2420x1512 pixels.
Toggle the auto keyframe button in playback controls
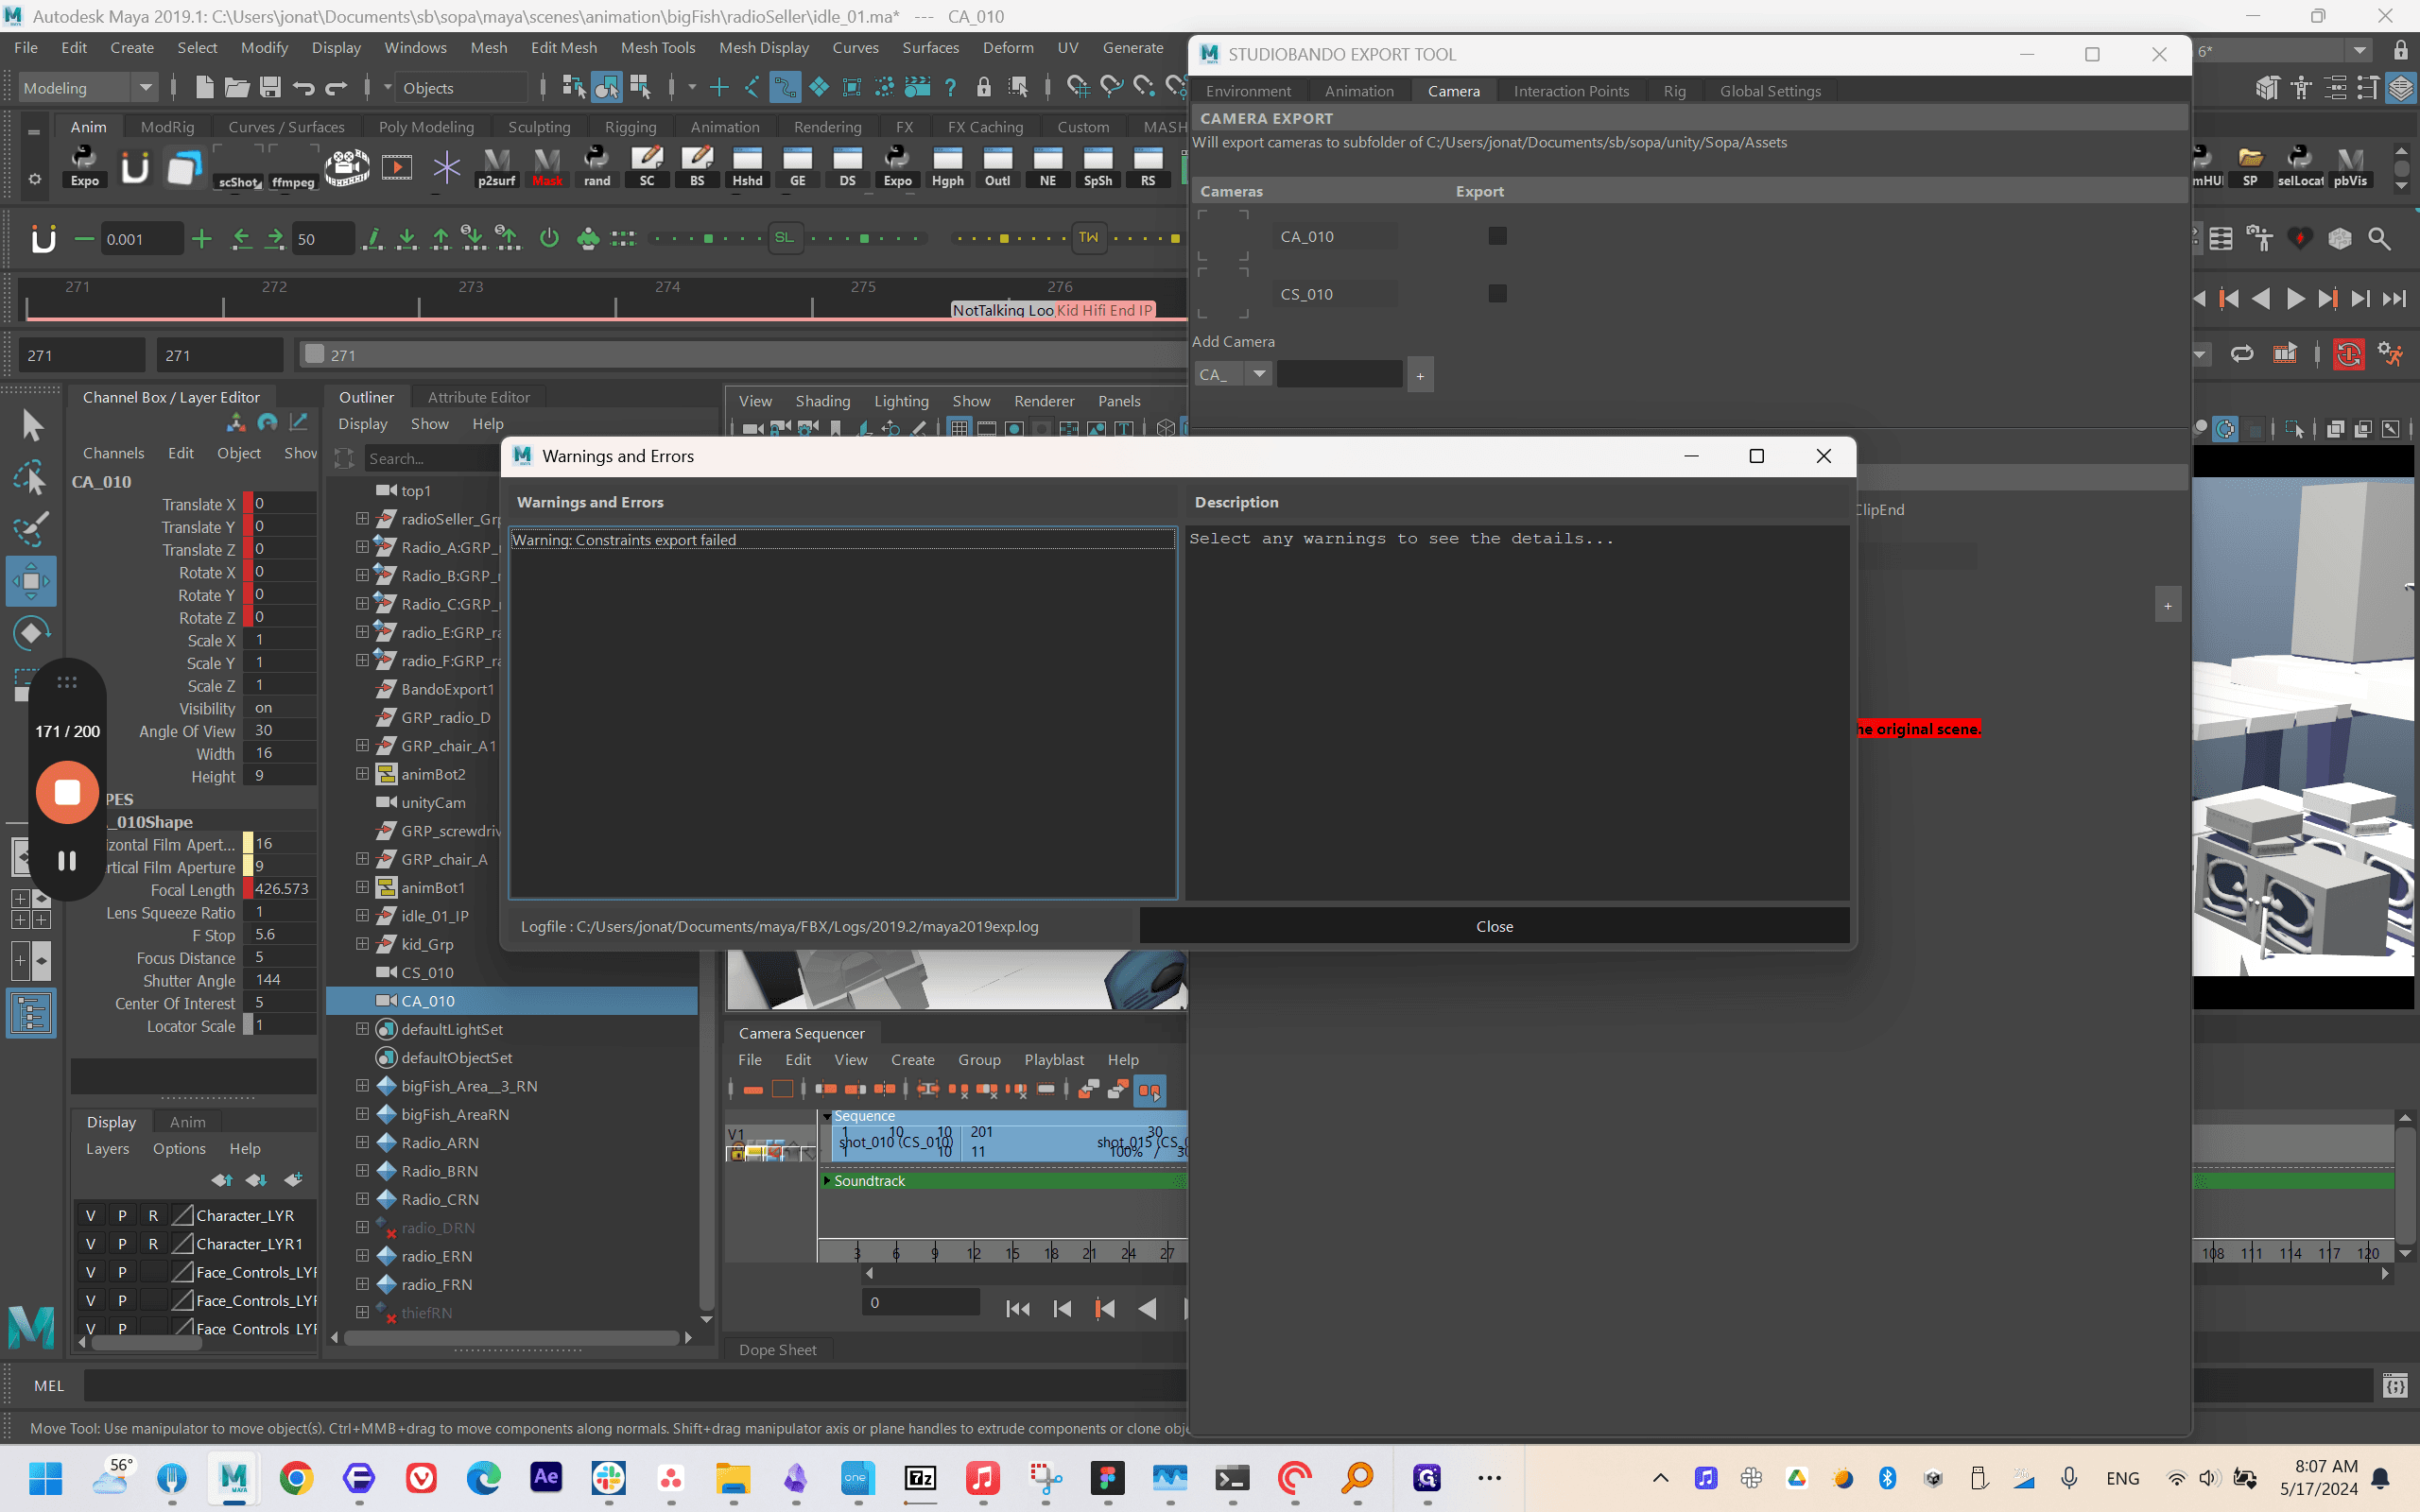point(2348,354)
